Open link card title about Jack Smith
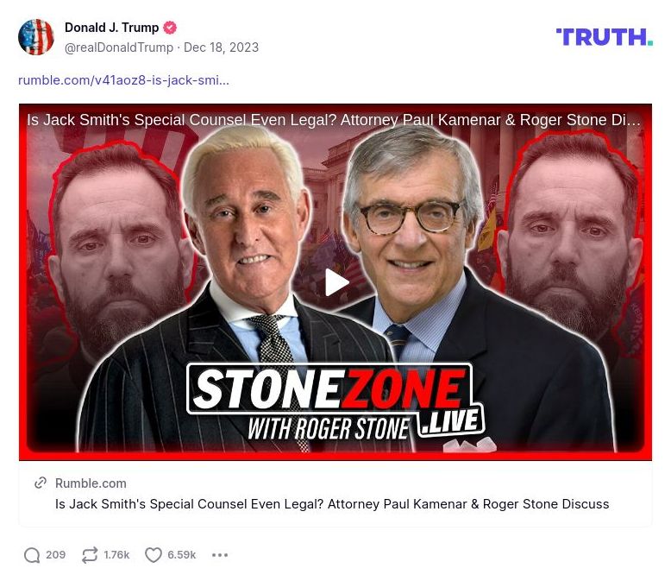The width and height of the screenshot is (671, 581). pyautogui.click(x=332, y=504)
